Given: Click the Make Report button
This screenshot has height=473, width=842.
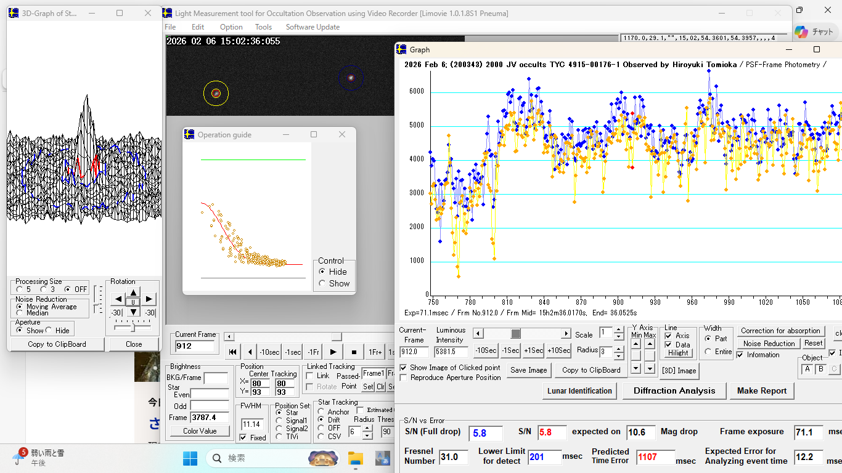Looking at the screenshot, I should pos(761,390).
